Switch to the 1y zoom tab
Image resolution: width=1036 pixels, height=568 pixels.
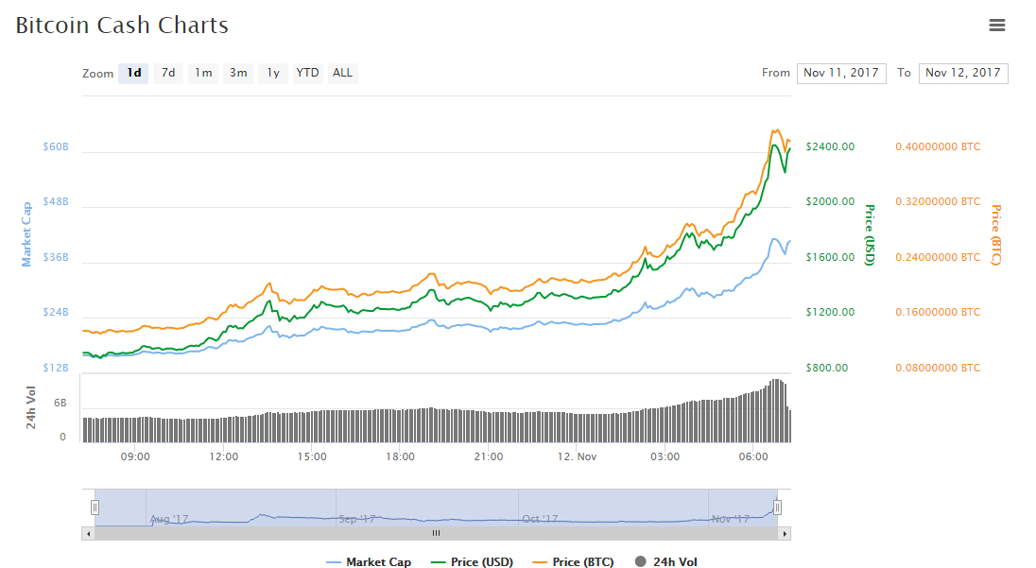272,73
